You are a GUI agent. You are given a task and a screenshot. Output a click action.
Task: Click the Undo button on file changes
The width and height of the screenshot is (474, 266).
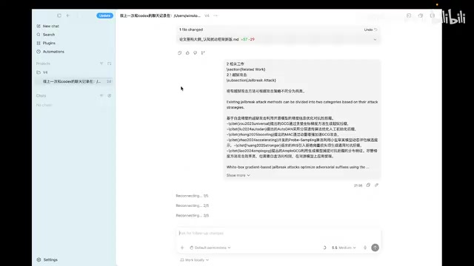370,30
